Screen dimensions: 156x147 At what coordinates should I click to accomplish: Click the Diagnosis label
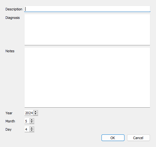tap(13, 18)
